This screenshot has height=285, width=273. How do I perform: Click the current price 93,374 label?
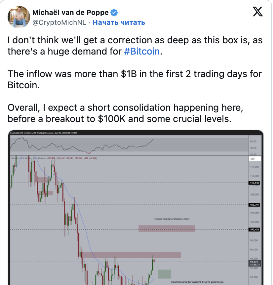tap(254, 262)
